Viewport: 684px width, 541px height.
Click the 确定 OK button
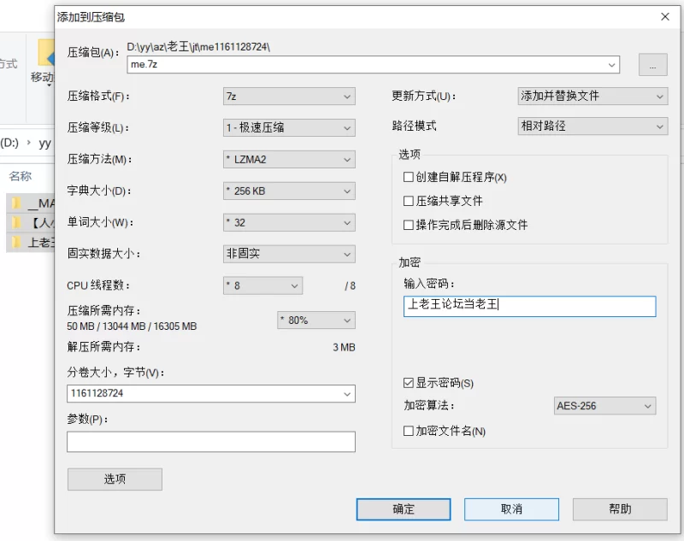coord(404,509)
